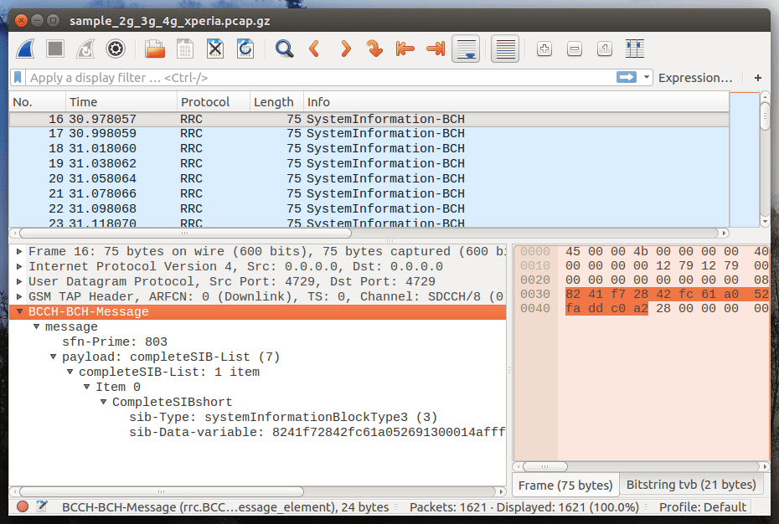Open expert information in the status bar

(x=23, y=506)
